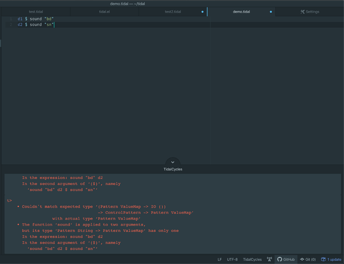Click the broadcast tower status icon
The image size is (344, 264).
click(x=269, y=259)
